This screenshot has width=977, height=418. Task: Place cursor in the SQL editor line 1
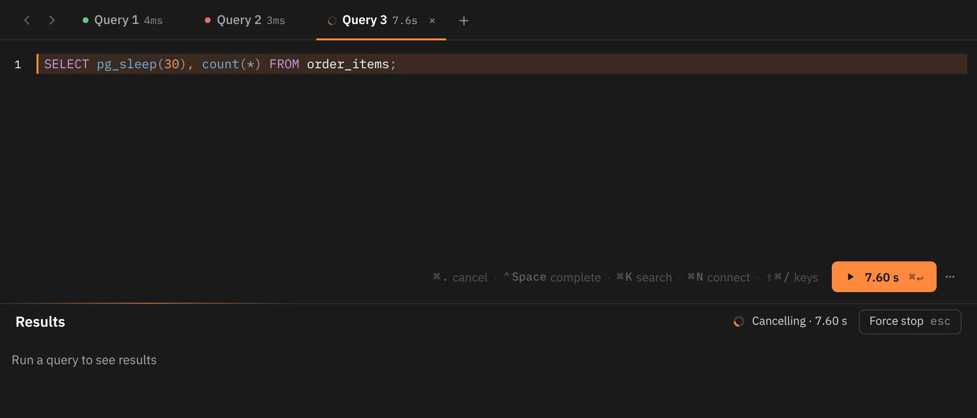point(502,64)
